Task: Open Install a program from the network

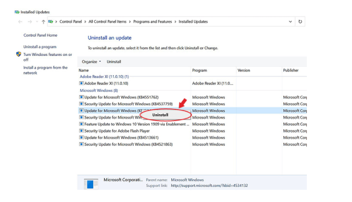Action: 45,70
